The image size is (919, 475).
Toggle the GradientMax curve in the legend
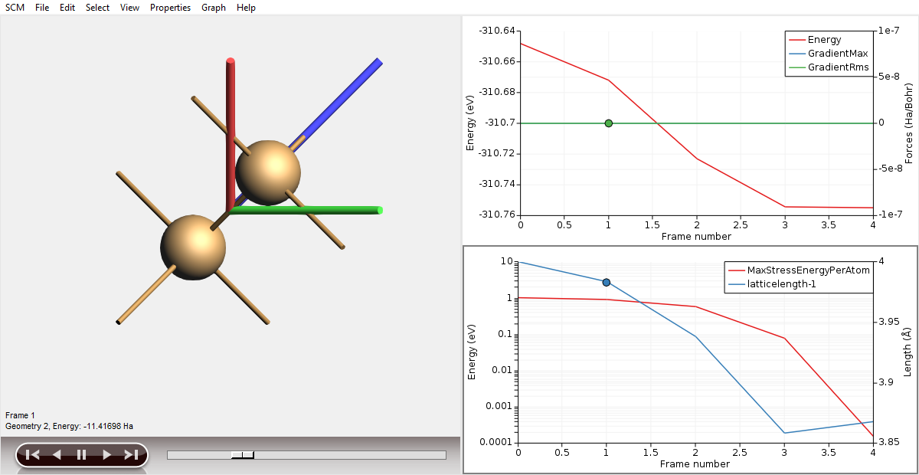838,53
